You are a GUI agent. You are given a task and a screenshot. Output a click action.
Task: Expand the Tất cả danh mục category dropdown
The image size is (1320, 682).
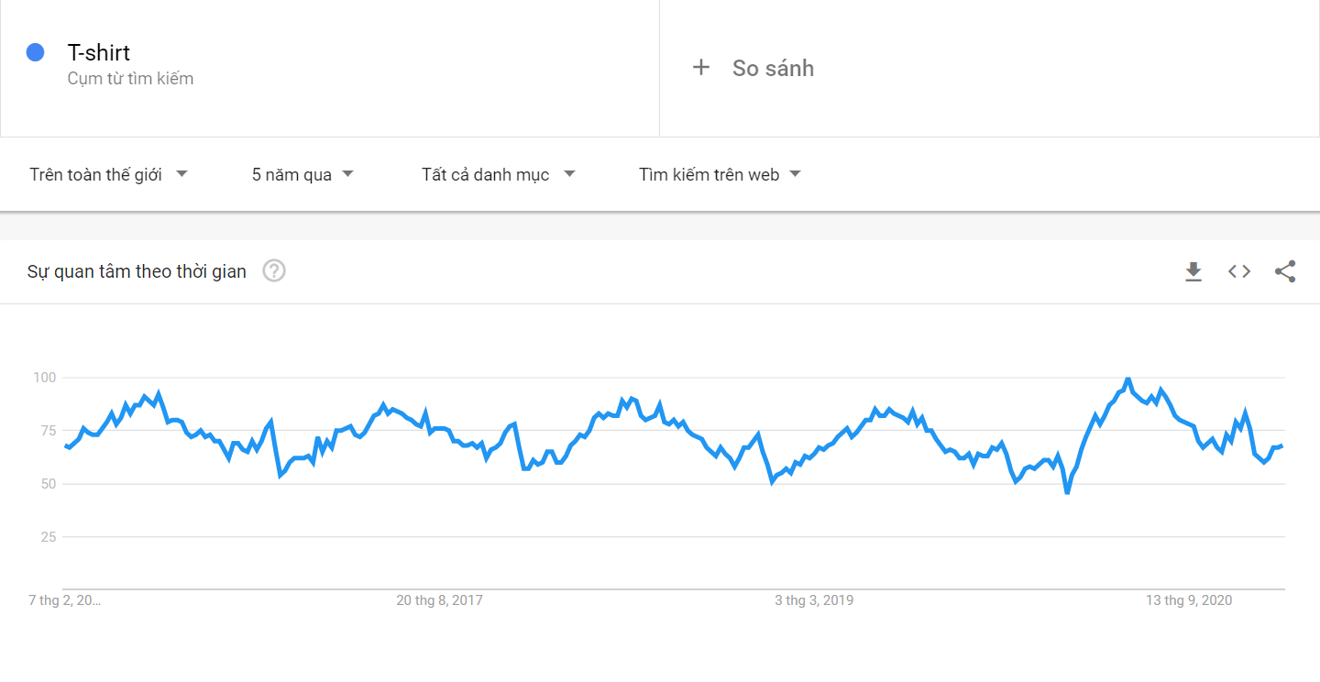(499, 174)
